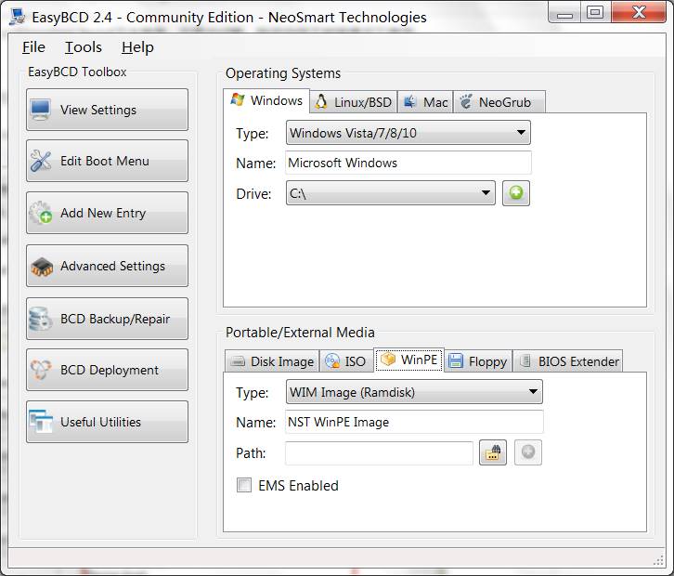Click the Useful Utilities button label

pyautogui.click(x=100, y=422)
